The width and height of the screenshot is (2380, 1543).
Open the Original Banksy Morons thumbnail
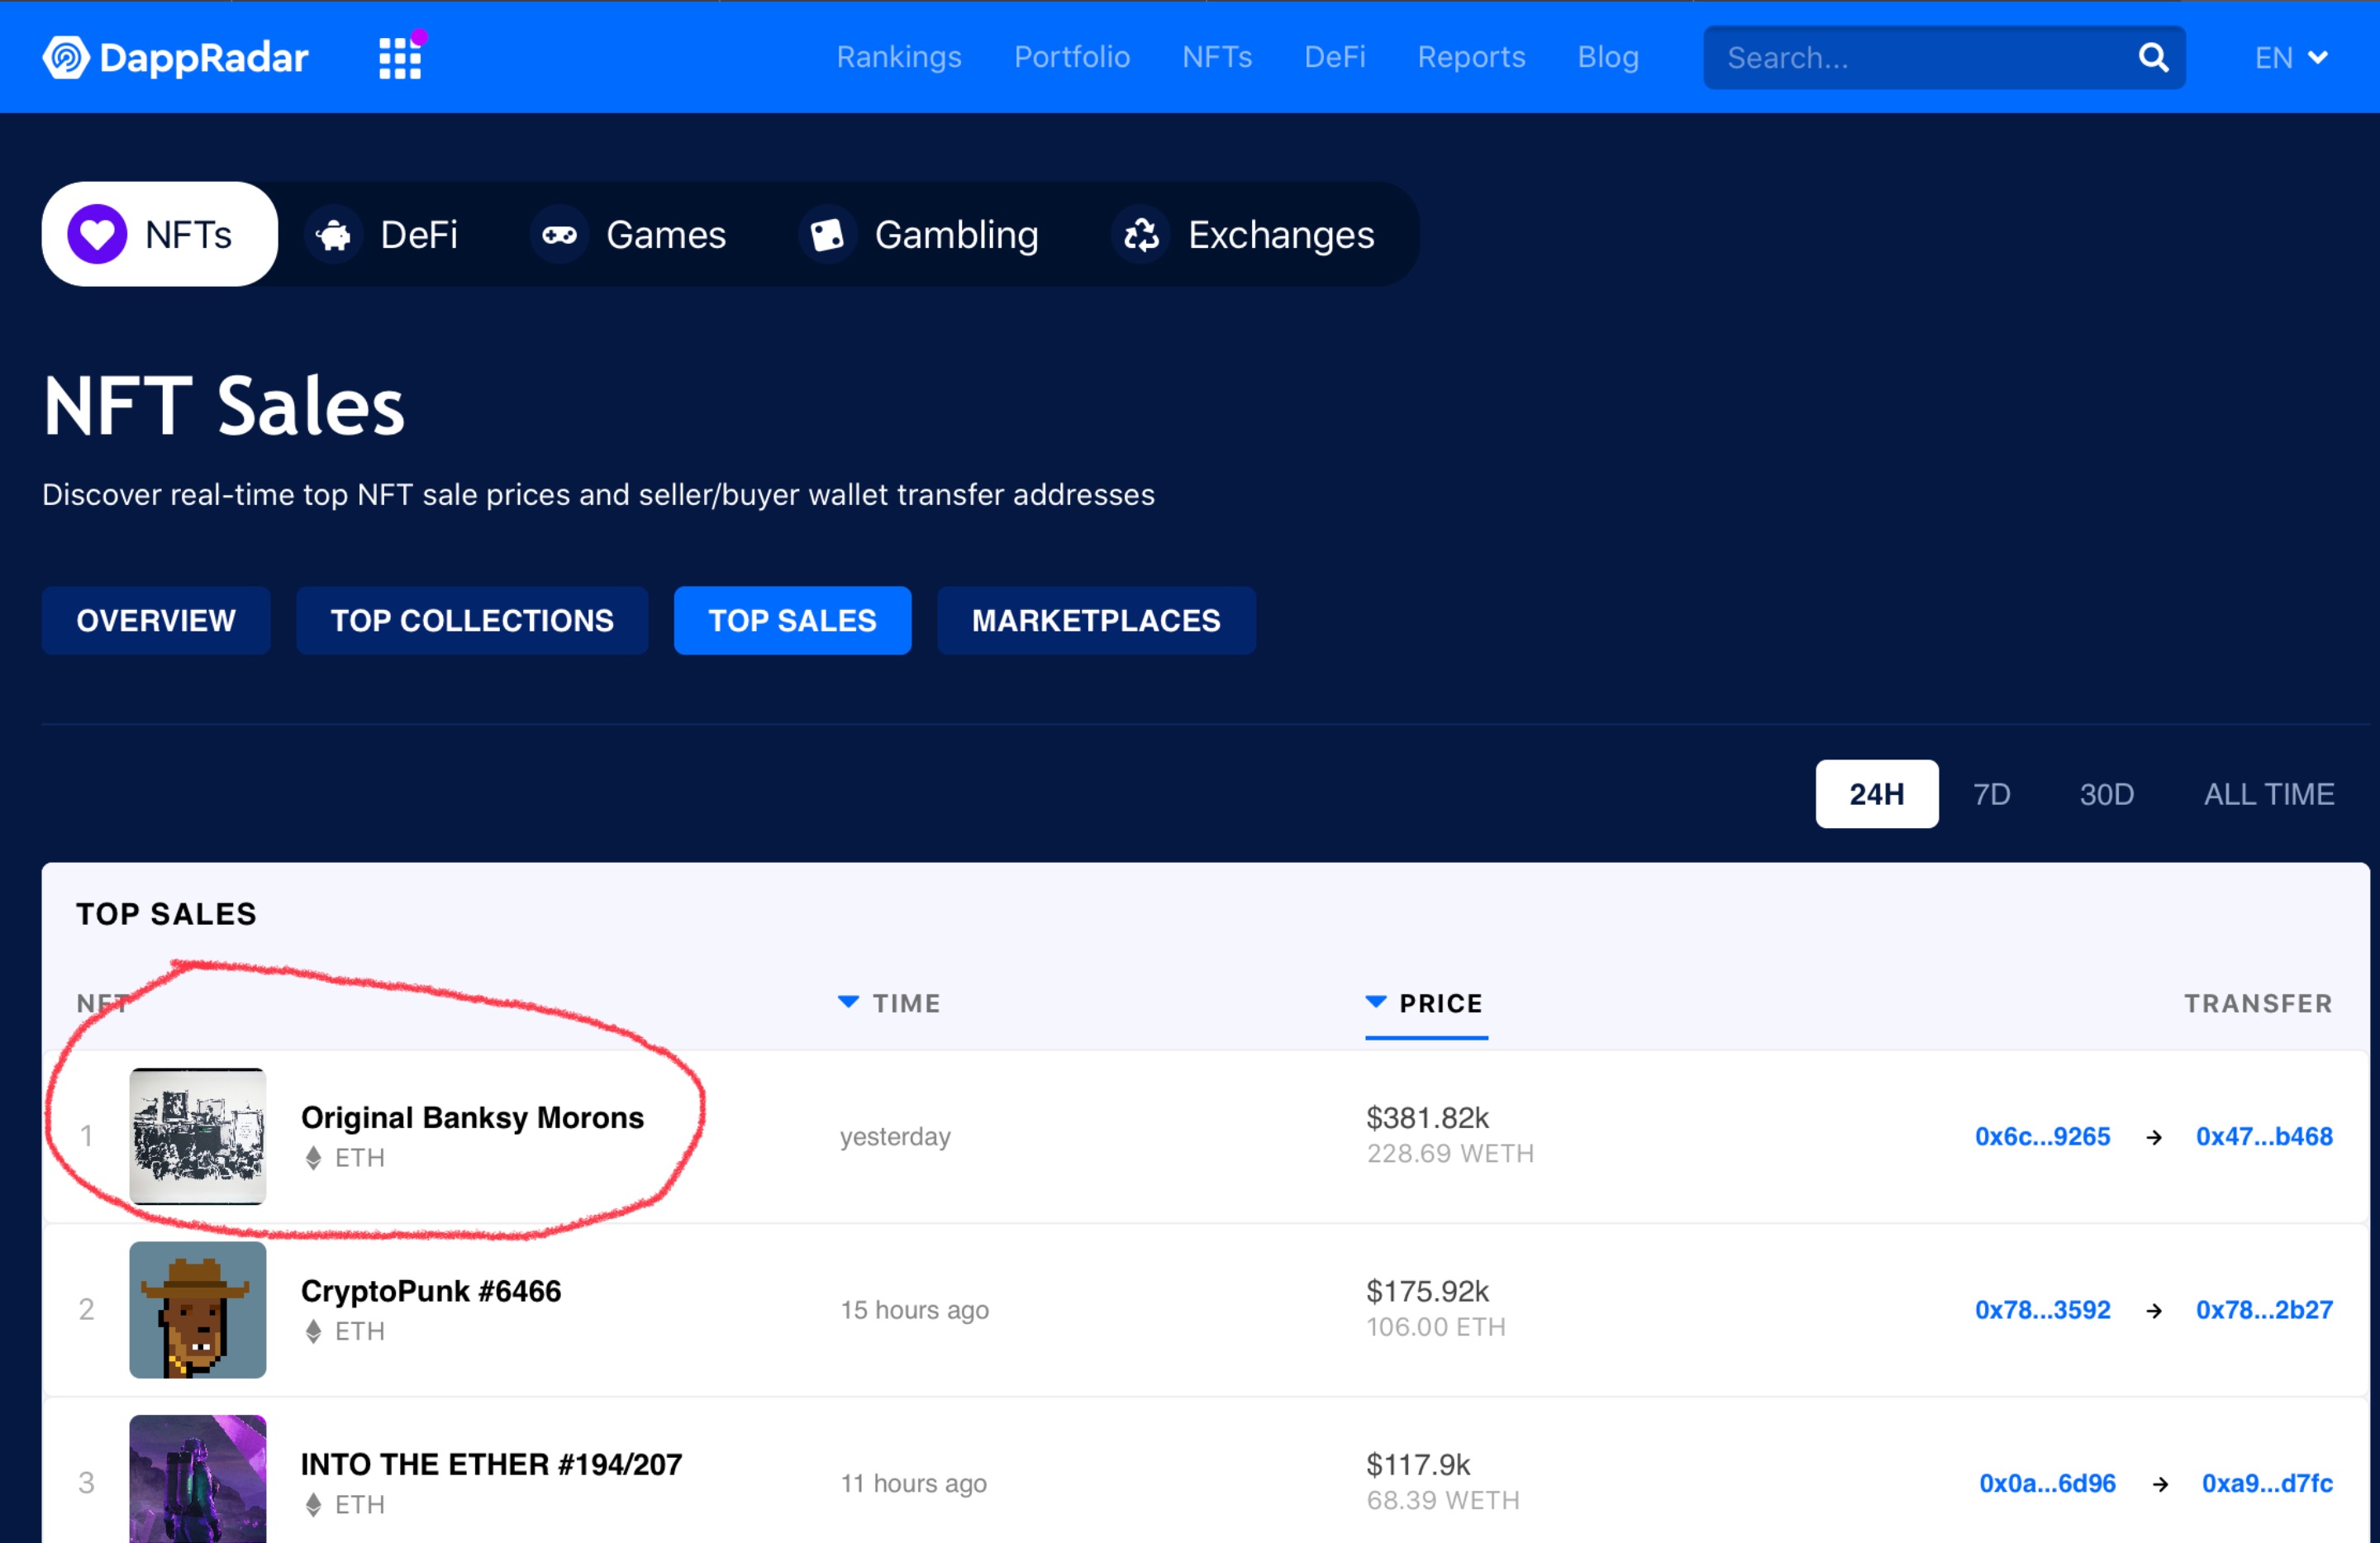tap(198, 1136)
